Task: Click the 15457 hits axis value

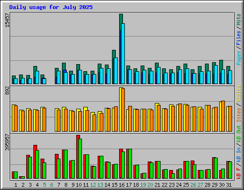Action: (7, 20)
